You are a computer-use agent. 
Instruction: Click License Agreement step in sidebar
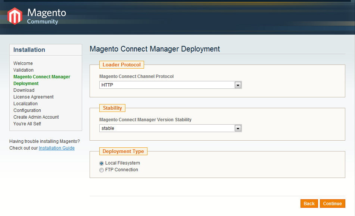34,97
